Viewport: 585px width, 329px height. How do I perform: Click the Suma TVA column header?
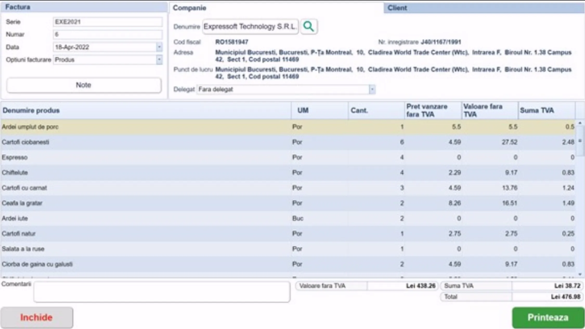[x=547, y=110]
